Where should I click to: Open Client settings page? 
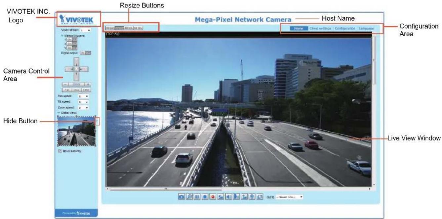click(x=320, y=28)
